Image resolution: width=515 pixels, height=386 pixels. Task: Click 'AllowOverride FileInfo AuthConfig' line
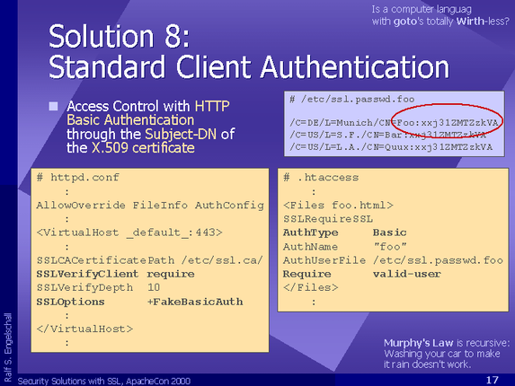point(150,206)
